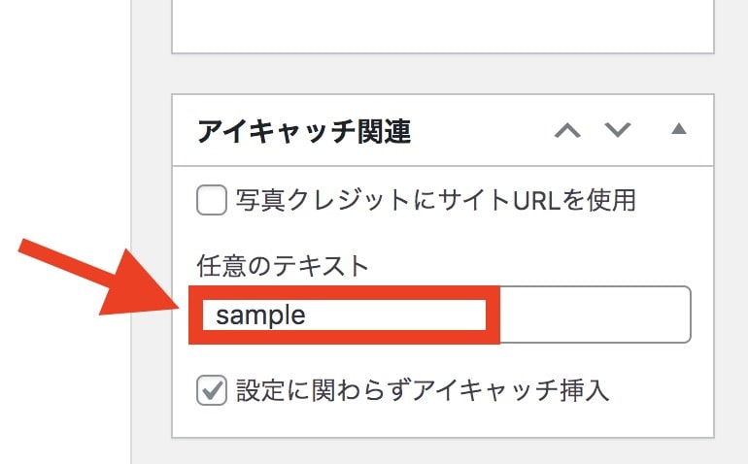This screenshot has height=464, width=748.
Task: Click the word sample in the text field
Action: point(260,315)
